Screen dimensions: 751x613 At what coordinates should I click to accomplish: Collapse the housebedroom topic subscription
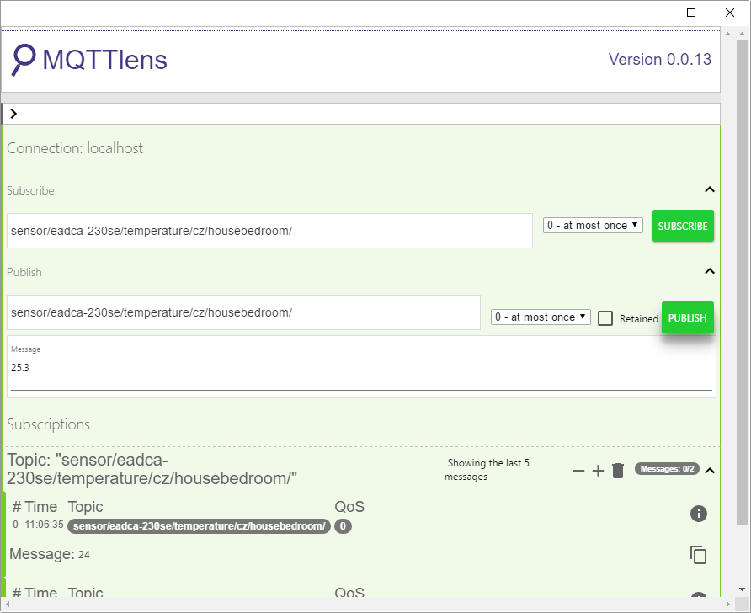click(709, 471)
